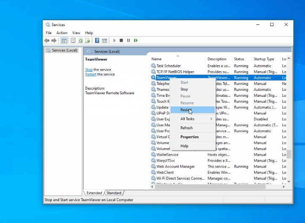305x223 pixels.
Task: Choose Refresh in the context menu
Action: (193, 128)
